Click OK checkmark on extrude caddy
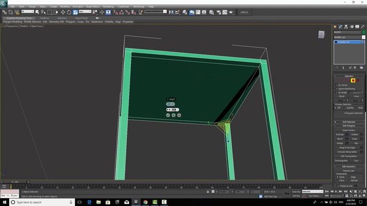 (168, 115)
